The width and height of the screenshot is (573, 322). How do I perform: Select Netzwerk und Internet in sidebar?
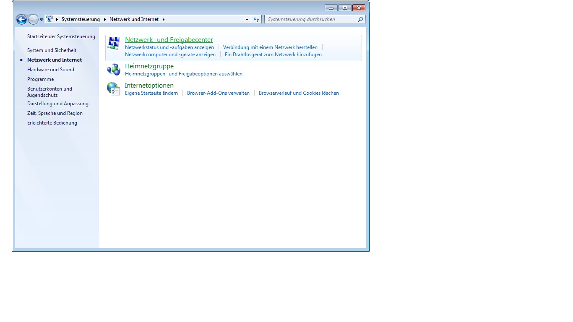55,60
